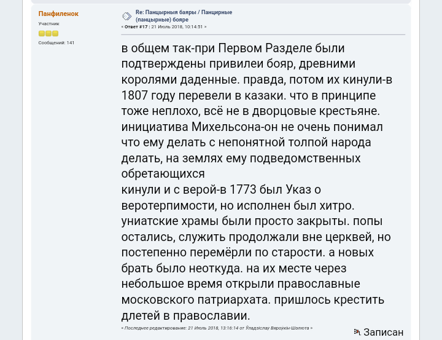Click the year 1807 in post text
Screen dimensions: 442x340
[x=134, y=95]
